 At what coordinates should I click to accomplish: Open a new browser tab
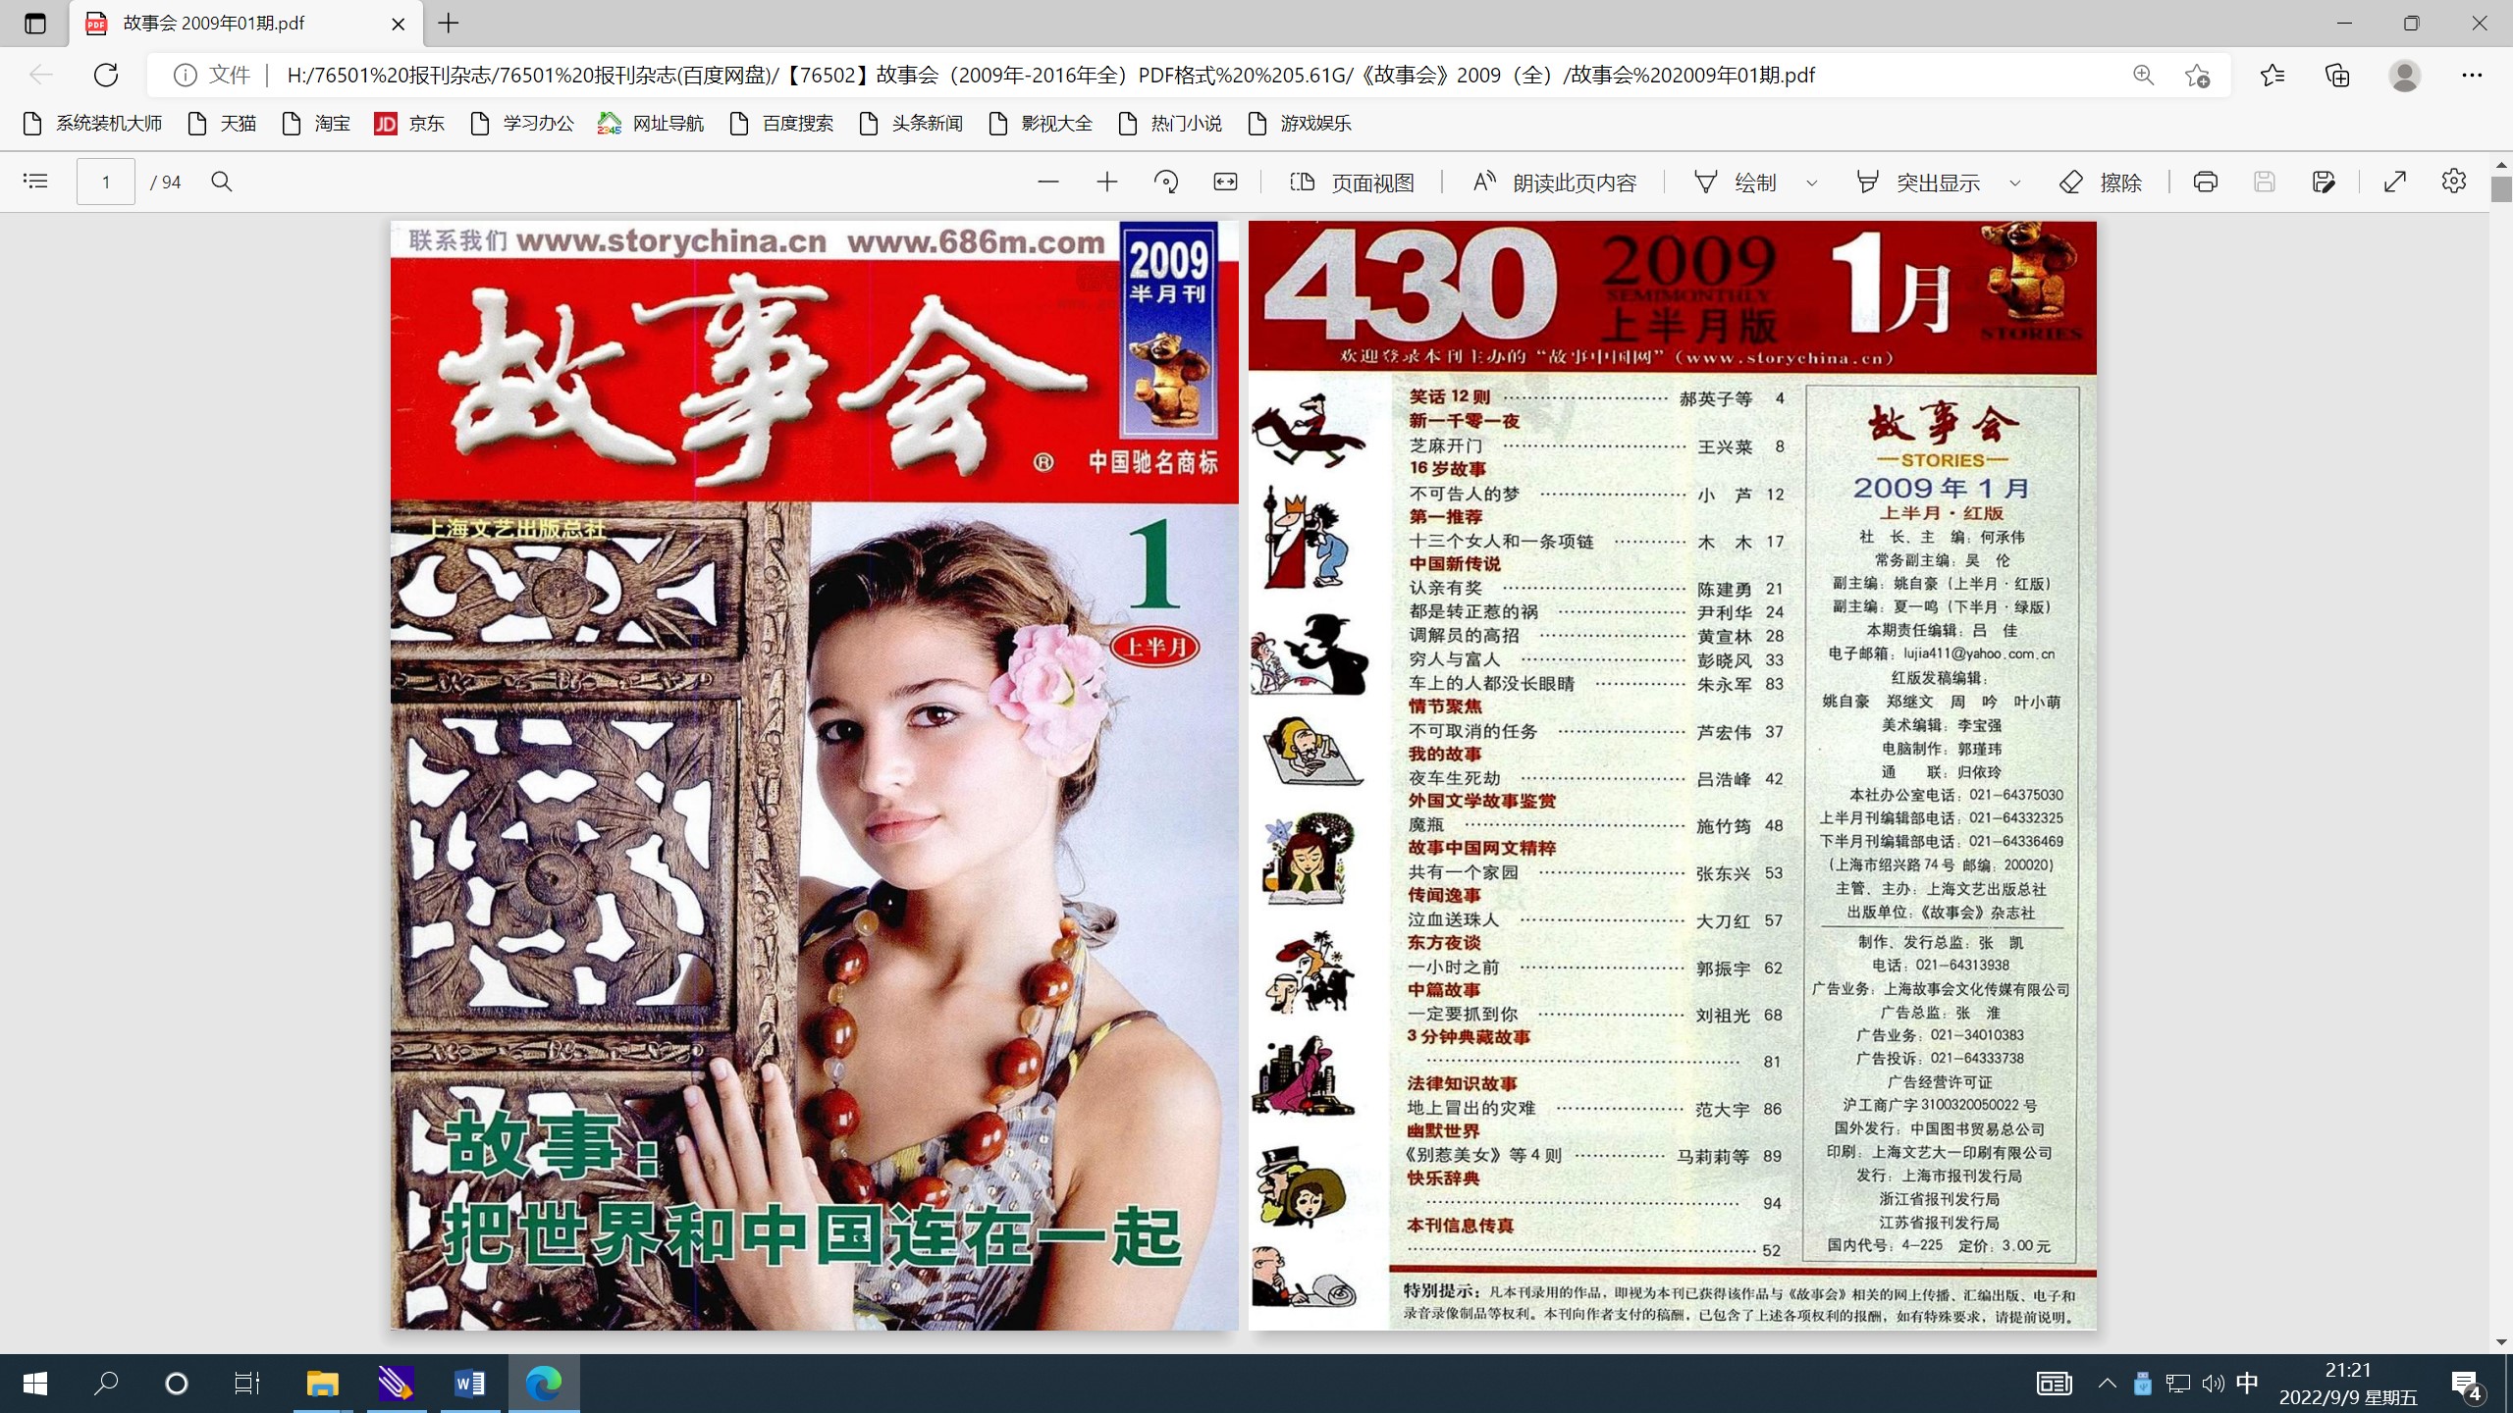[x=448, y=24]
